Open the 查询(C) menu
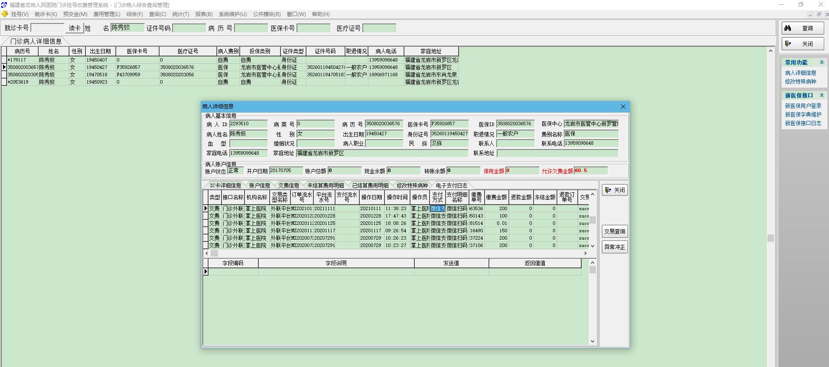 click(x=157, y=14)
